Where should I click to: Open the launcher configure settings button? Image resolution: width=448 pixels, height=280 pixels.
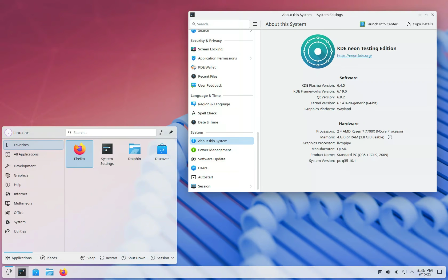pos(162,133)
